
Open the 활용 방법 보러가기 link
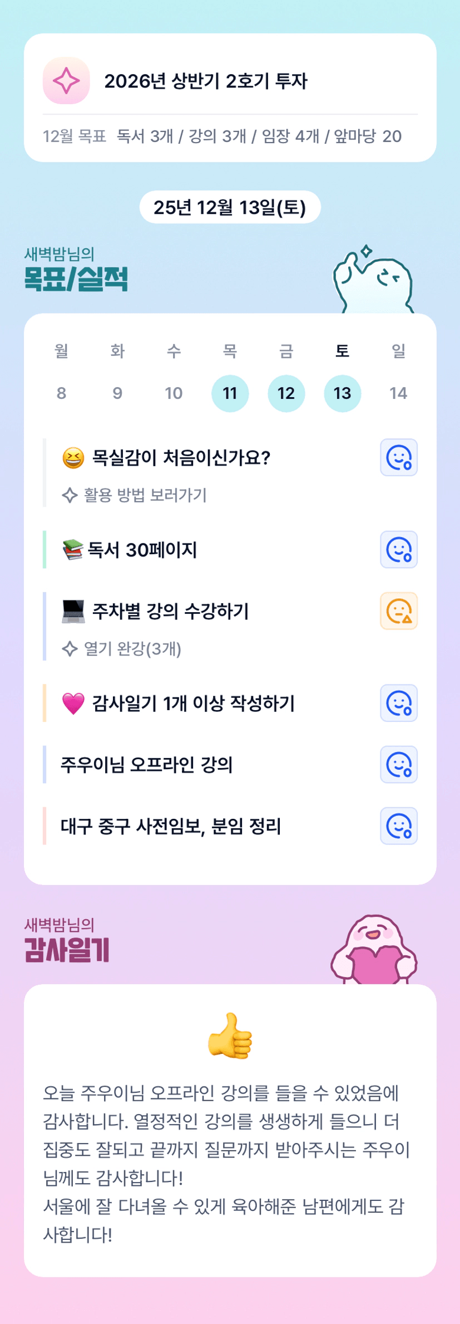click(x=145, y=495)
